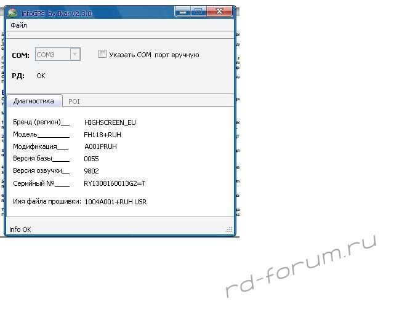Screen dimensions: 394x315
Task: Click the serial number RY1308160013G2=T
Action: pos(115,183)
